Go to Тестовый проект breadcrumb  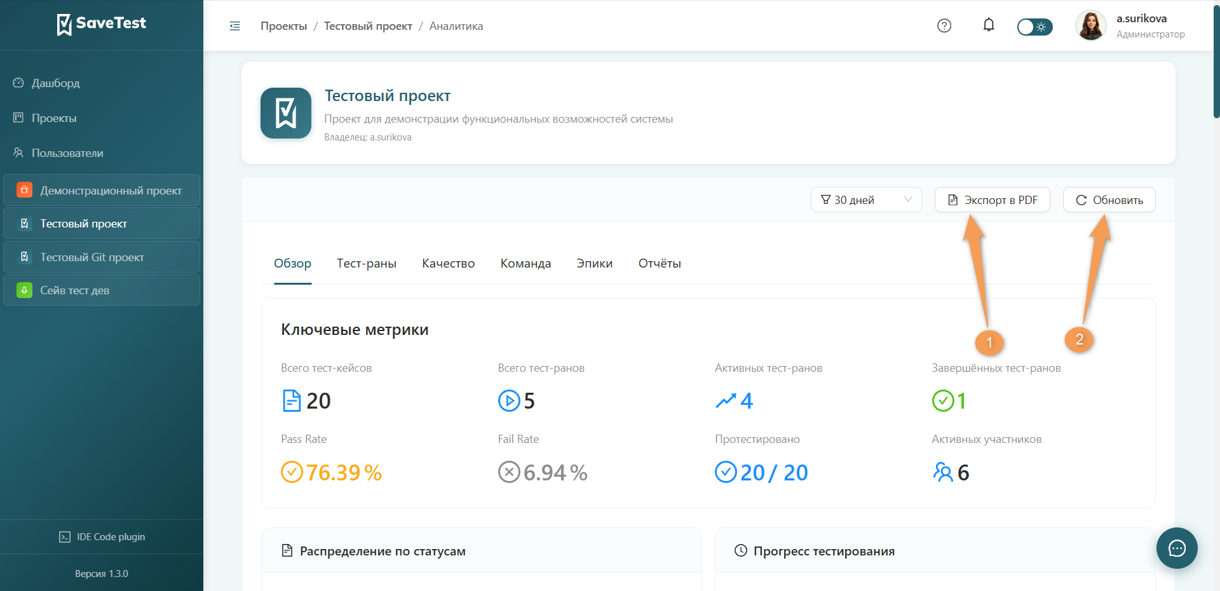(x=368, y=26)
